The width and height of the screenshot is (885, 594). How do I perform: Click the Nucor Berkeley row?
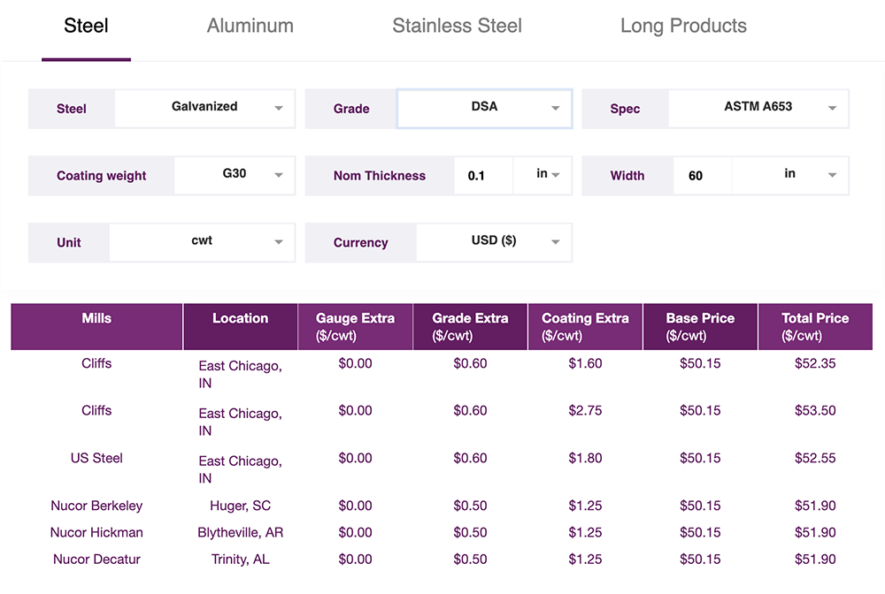pyautogui.click(x=96, y=506)
